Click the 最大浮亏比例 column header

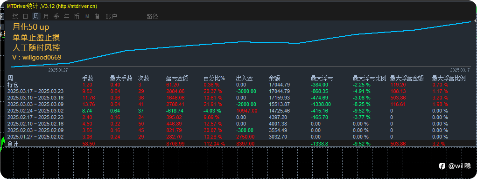coord(369,79)
